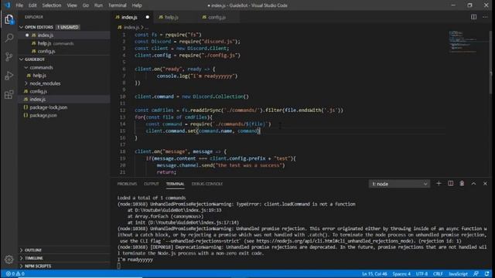Create a new terminal with plus icon
Image resolution: width=495 pixels, height=278 pixels.
click(x=439, y=184)
